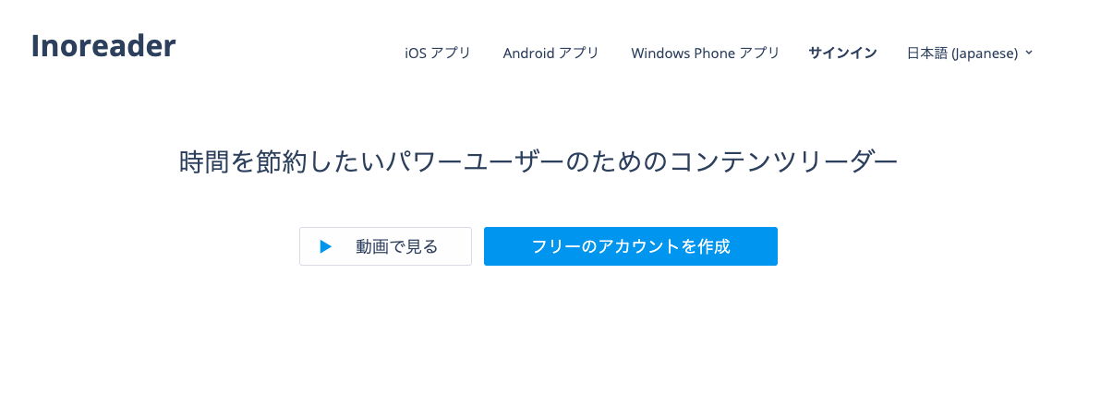Sign in using the bold サインイン link
Image resolution: width=1113 pixels, height=405 pixels.
[842, 53]
